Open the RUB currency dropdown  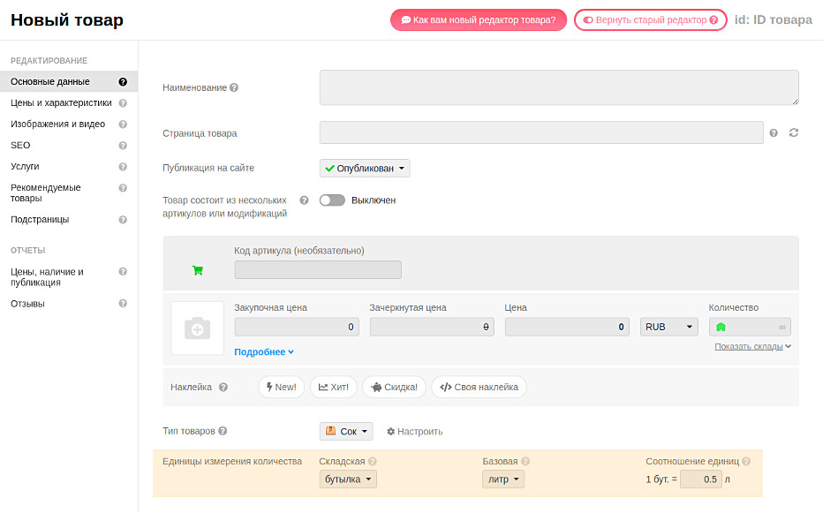[668, 327]
